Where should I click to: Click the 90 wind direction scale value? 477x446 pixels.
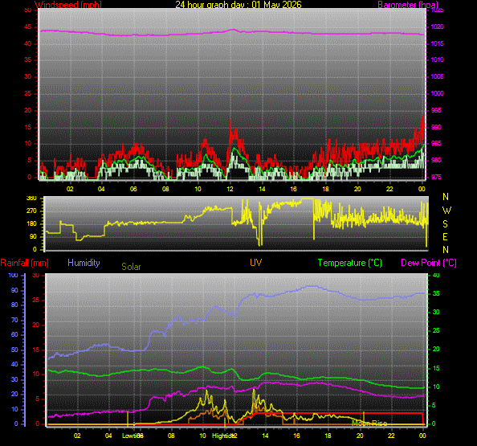pyautogui.click(x=33, y=236)
